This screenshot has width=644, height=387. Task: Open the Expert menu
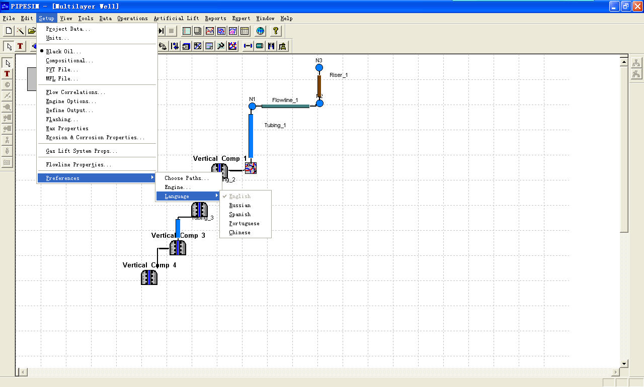[241, 18]
